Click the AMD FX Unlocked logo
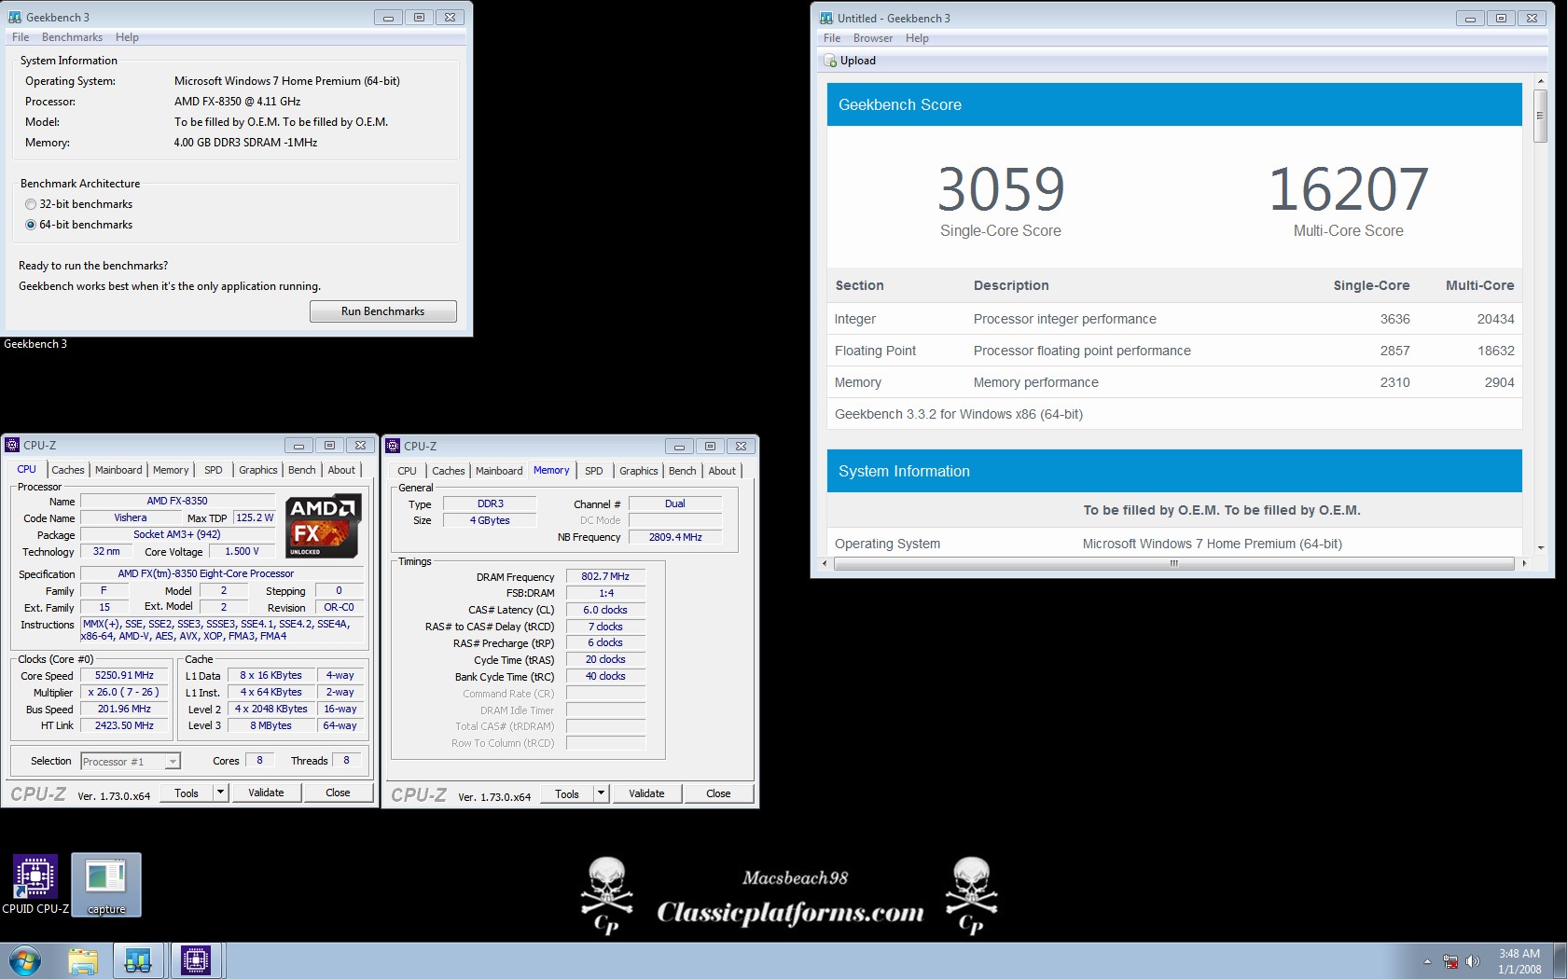Screen dimensions: 1567x979 point(324,526)
